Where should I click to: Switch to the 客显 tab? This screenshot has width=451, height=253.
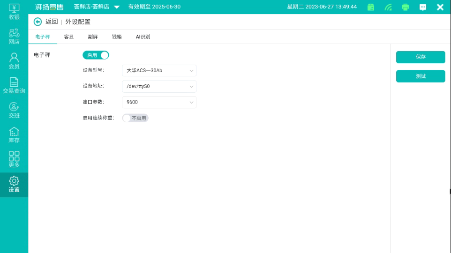coord(69,37)
